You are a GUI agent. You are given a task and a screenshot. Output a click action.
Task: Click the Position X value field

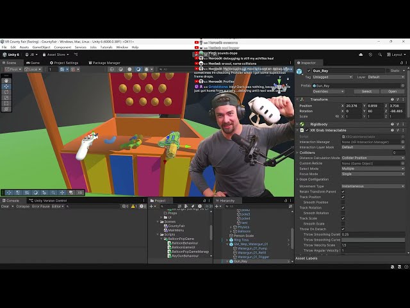(x=353, y=106)
